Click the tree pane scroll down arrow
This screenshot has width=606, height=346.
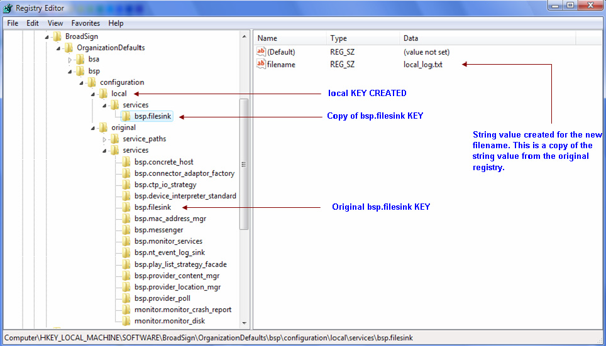click(x=245, y=324)
